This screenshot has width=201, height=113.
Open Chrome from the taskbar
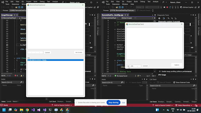pyautogui.click(x=27, y=110)
